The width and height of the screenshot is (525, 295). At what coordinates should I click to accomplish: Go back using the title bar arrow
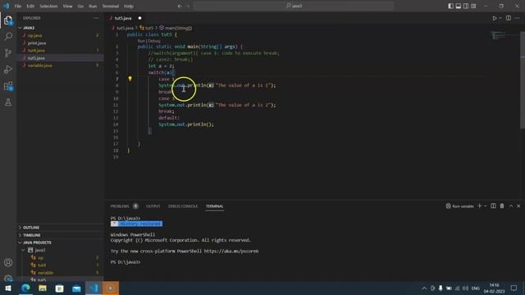(180, 6)
